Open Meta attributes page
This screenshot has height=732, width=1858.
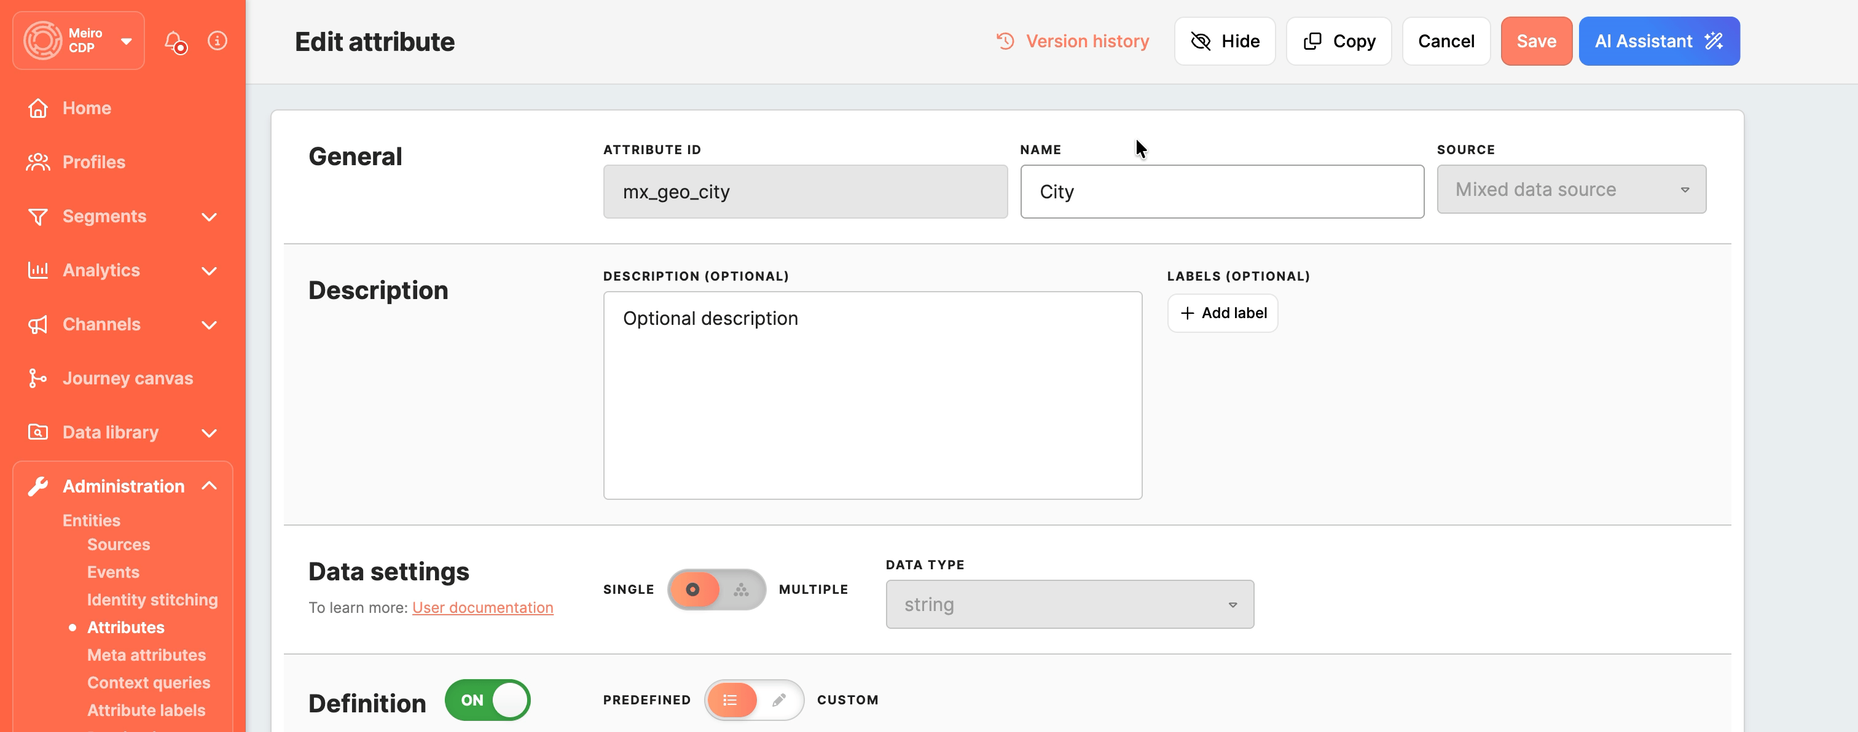(x=146, y=655)
